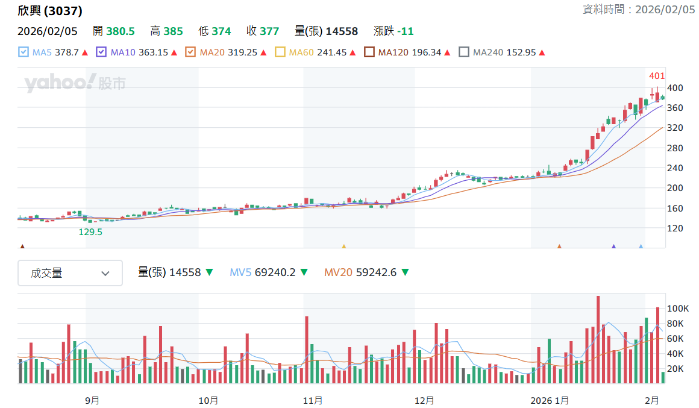The image size is (699, 408).
Task: Click the 2026 1月 axis label
Action: (549, 400)
